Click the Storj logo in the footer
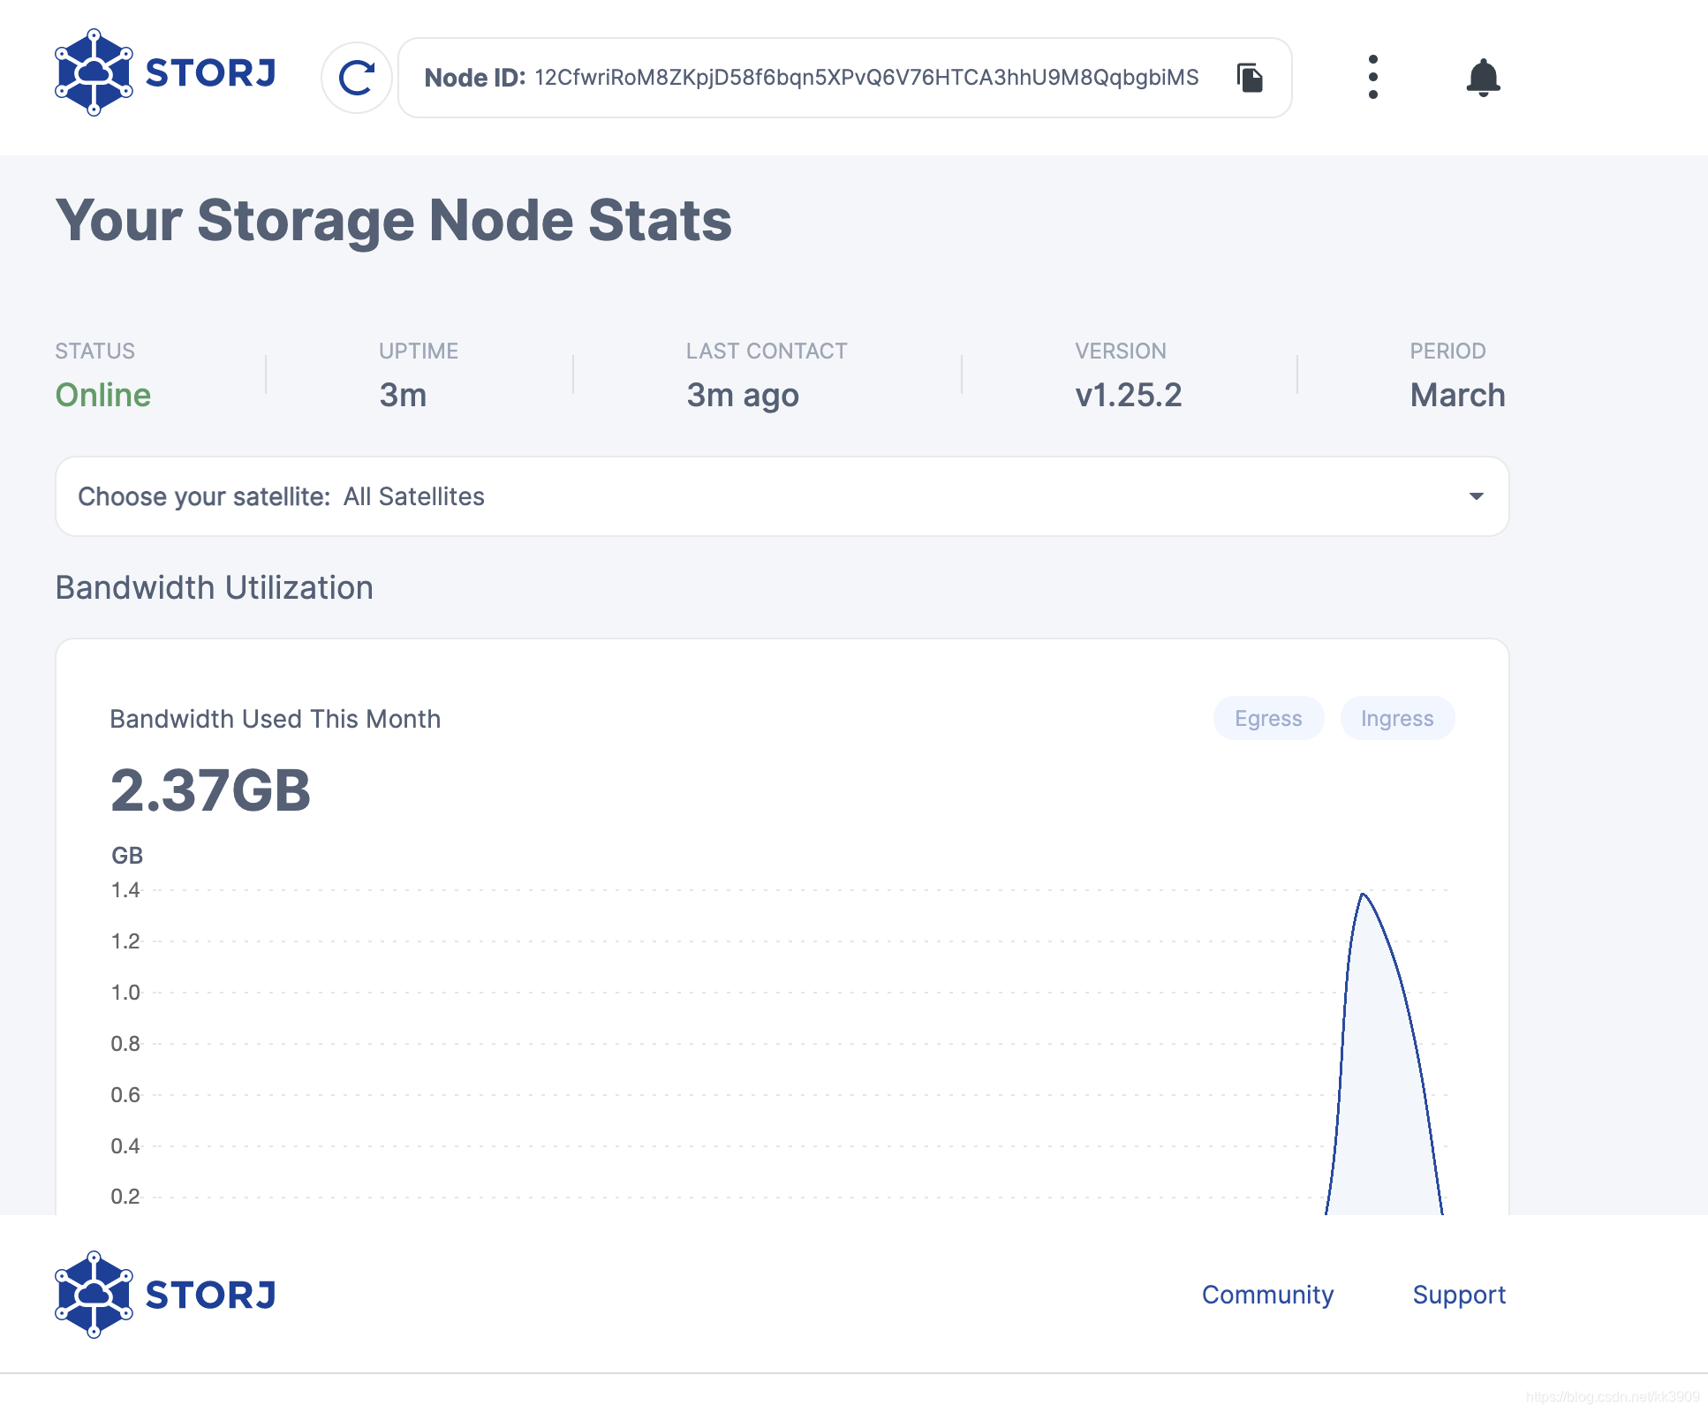Image resolution: width=1708 pixels, height=1413 pixels. click(x=165, y=1295)
